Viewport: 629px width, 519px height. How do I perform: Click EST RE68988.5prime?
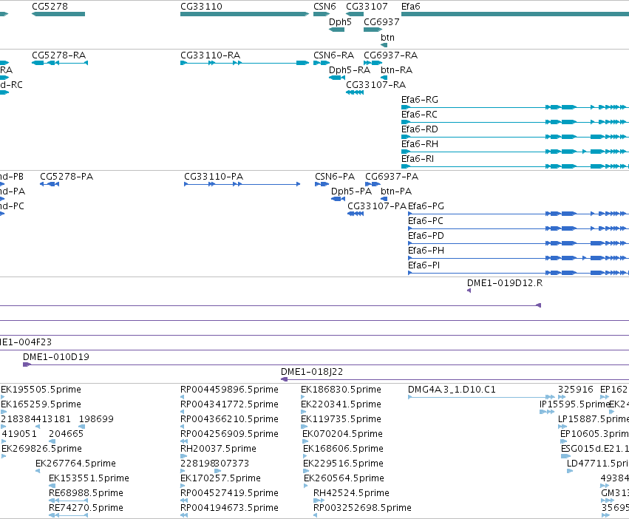tap(86, 493)
